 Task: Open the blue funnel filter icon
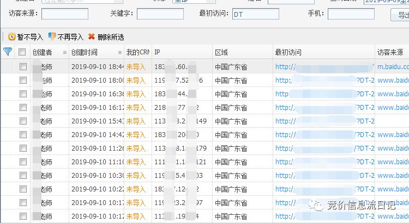8,52
